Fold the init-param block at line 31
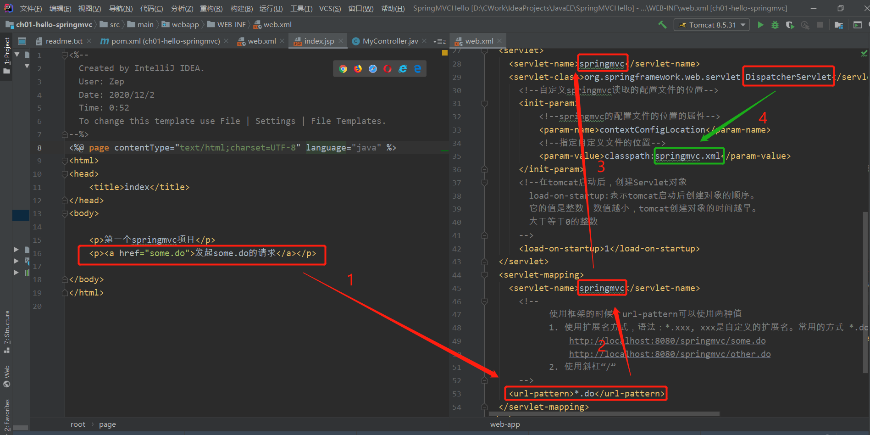This screenshot has width=870, height=435. (484, 104)
